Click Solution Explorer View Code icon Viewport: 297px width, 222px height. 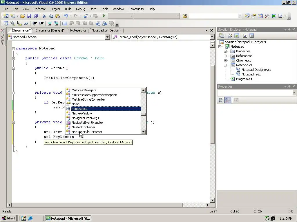point(245,36)
